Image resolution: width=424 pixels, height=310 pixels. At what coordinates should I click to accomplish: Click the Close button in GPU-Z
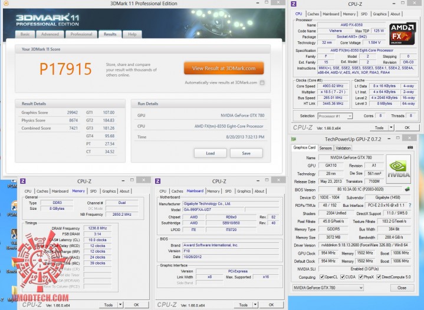(x=402, y=288)
